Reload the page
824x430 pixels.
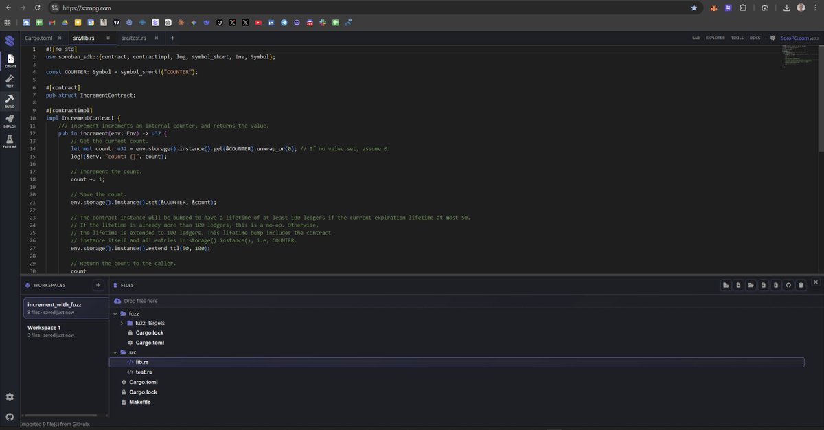(38, 8)
